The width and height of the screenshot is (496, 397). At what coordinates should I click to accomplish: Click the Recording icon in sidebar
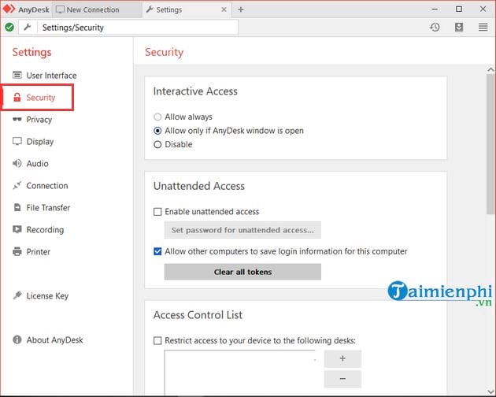pos(17,229)
